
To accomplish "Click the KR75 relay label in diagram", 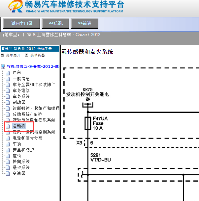I will (x=87, y=89).
